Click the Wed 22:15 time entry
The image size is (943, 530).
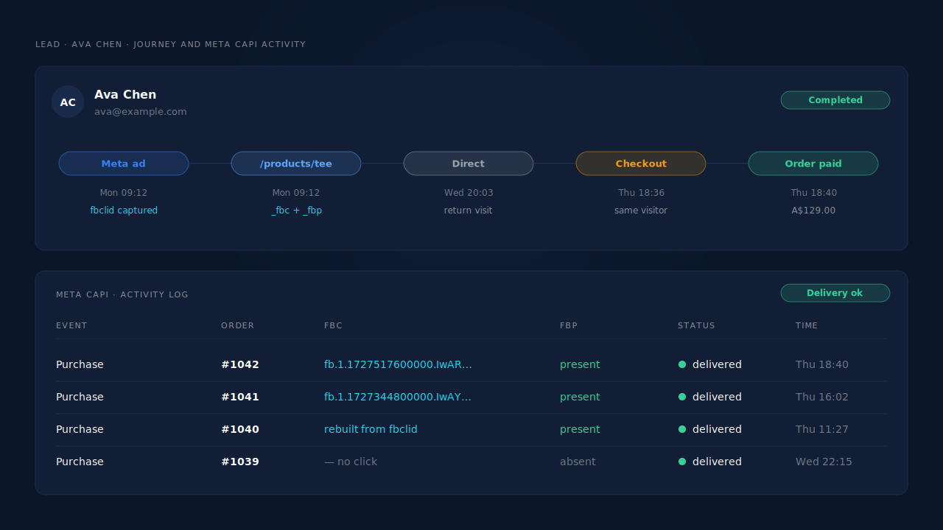824,462
